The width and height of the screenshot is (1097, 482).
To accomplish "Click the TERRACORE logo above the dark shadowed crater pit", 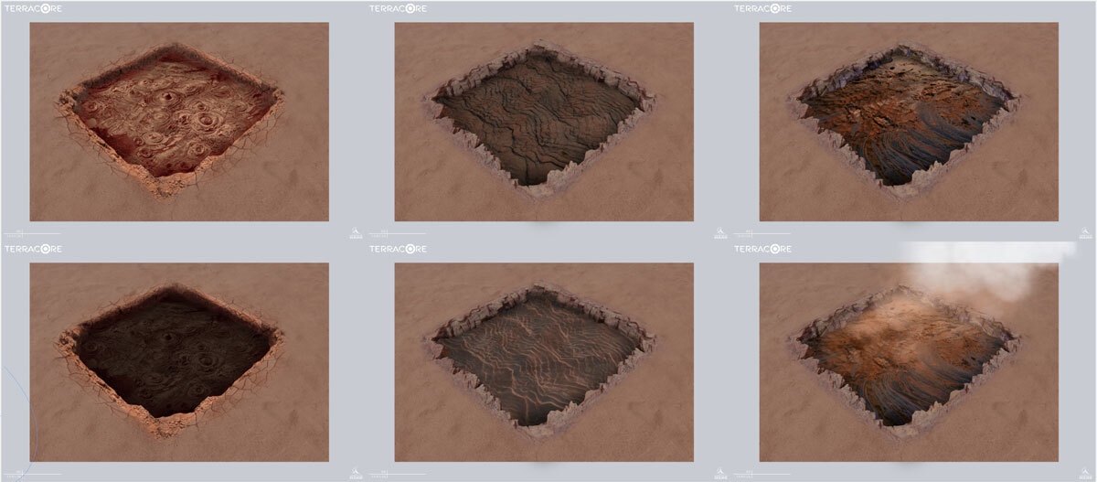I will (x=33, y=249).
